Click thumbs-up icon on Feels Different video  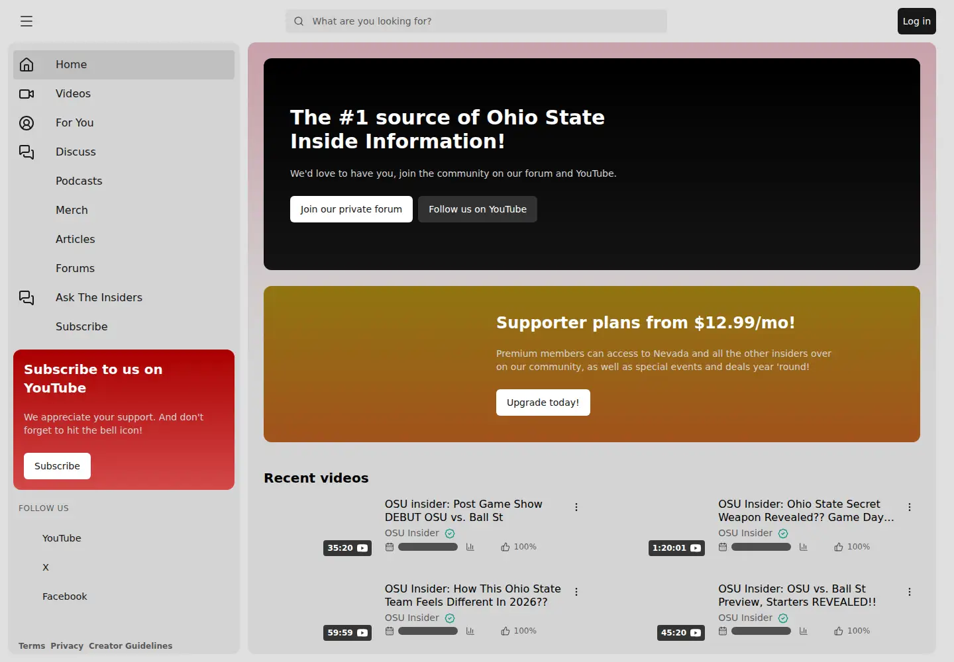point(505,631)
